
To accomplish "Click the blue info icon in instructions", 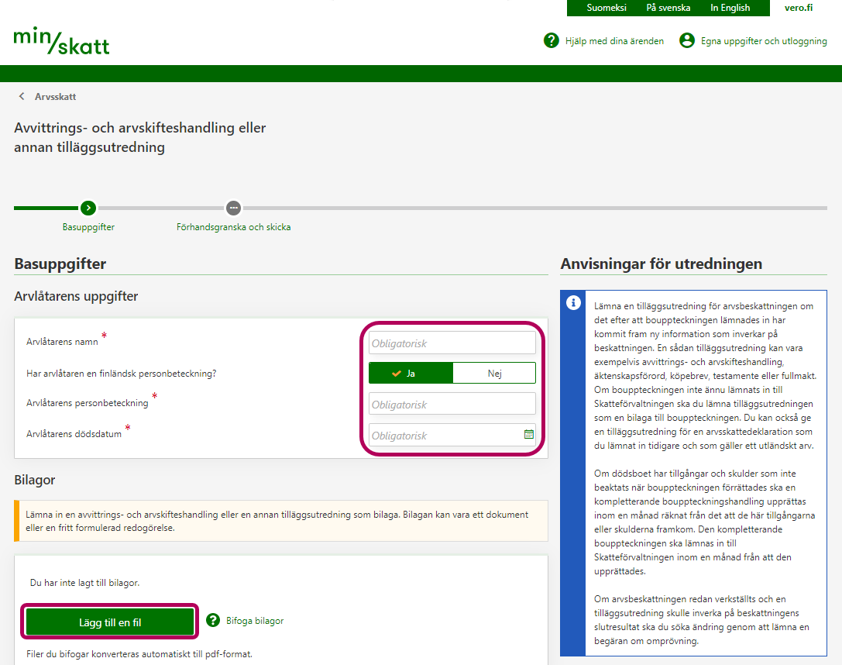I will pyautogui.click(x=574, y=303).
